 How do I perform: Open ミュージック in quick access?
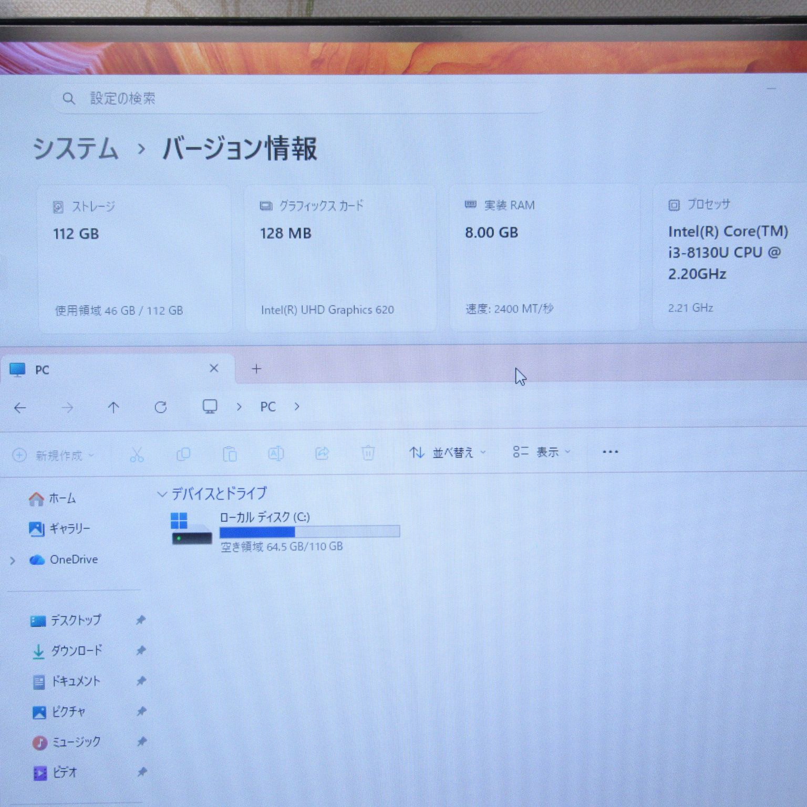[x=67, y=742]
